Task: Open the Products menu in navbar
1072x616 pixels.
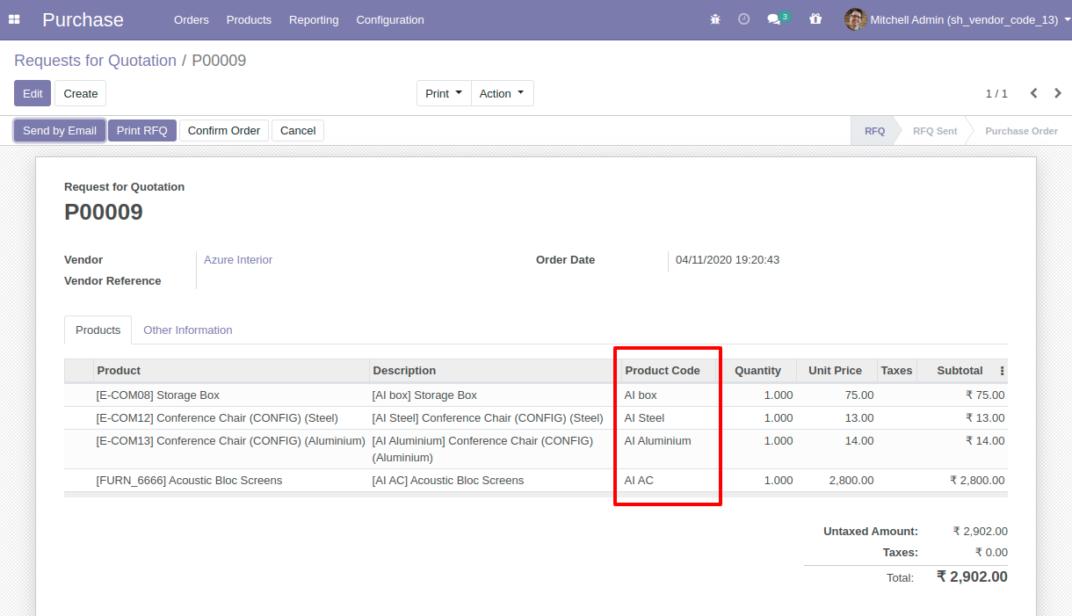Action: point(249,19)
